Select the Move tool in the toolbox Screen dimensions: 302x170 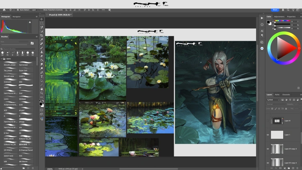[42, 19]
